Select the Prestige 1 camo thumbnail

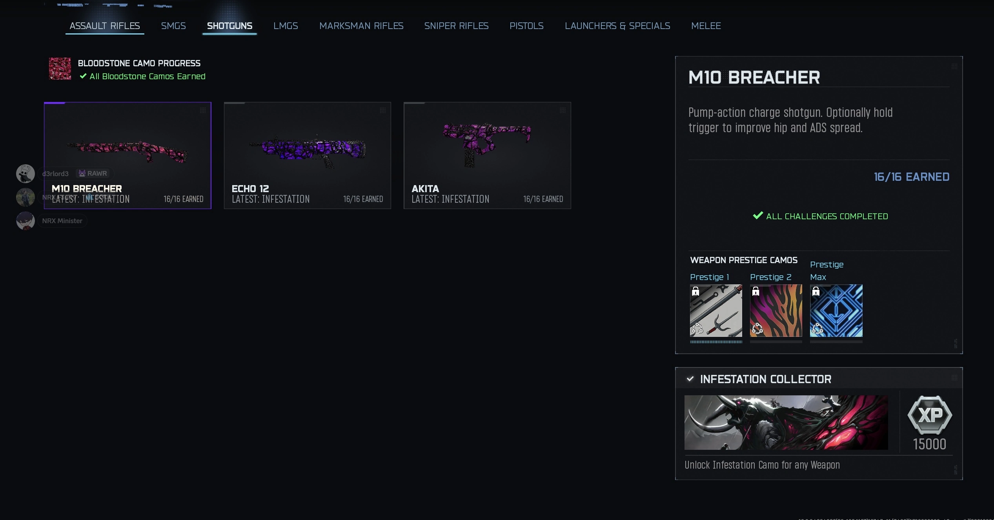coord(716,311)
